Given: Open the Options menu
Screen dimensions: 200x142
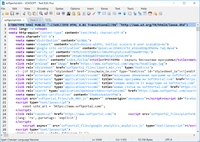Looking at the screenshot, I should tap(75, 9).
